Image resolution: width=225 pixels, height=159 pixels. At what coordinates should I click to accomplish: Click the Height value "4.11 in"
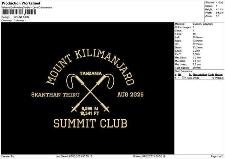point(219,9)
